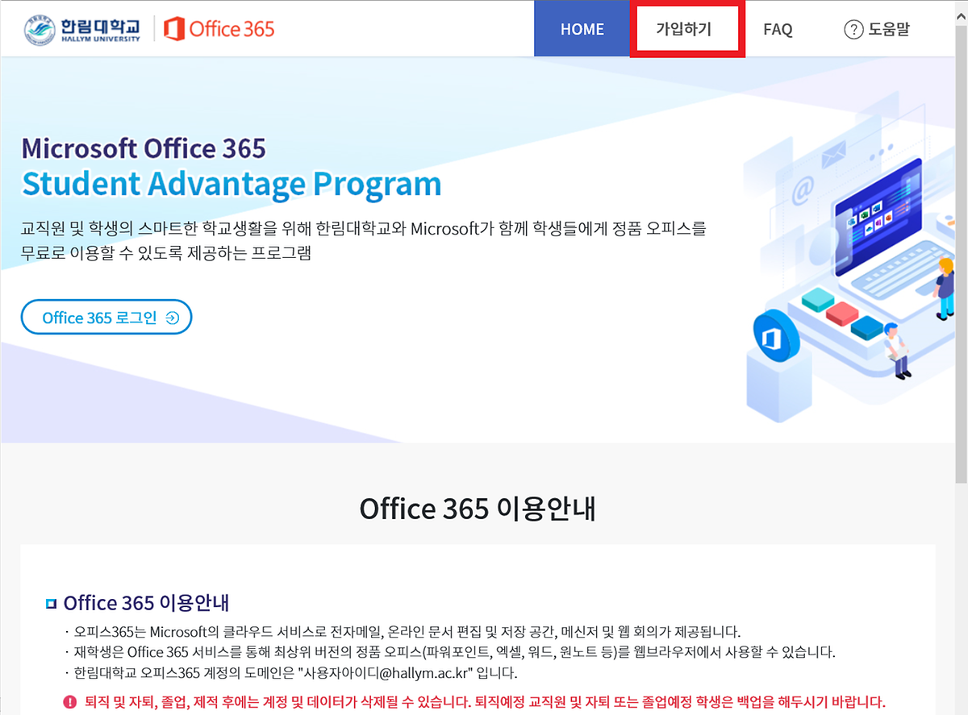Click the Office 365 logo
Image resolution: width=968 pixels, height=715 pixels.
[218, 27]
